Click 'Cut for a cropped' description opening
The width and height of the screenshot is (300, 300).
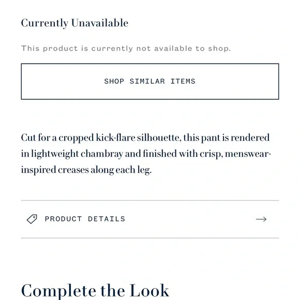pyautogui.click(x=57, y=138)
